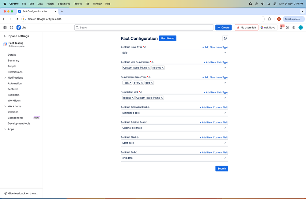Remove the Relates link tag
The height and width of the screenshot is (199, 306).
163,68
